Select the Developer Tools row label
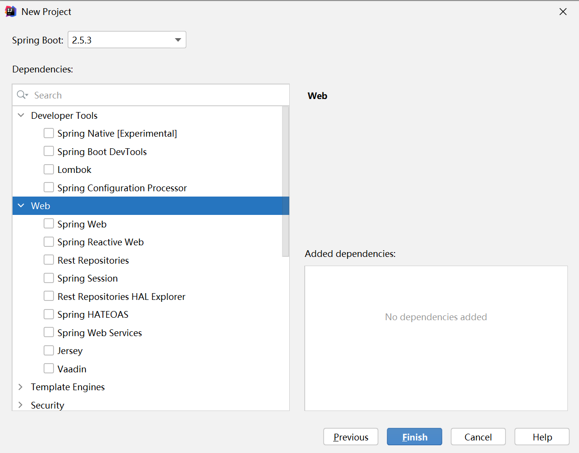Viewport: 579px width, 453px height. pos(64,115)
